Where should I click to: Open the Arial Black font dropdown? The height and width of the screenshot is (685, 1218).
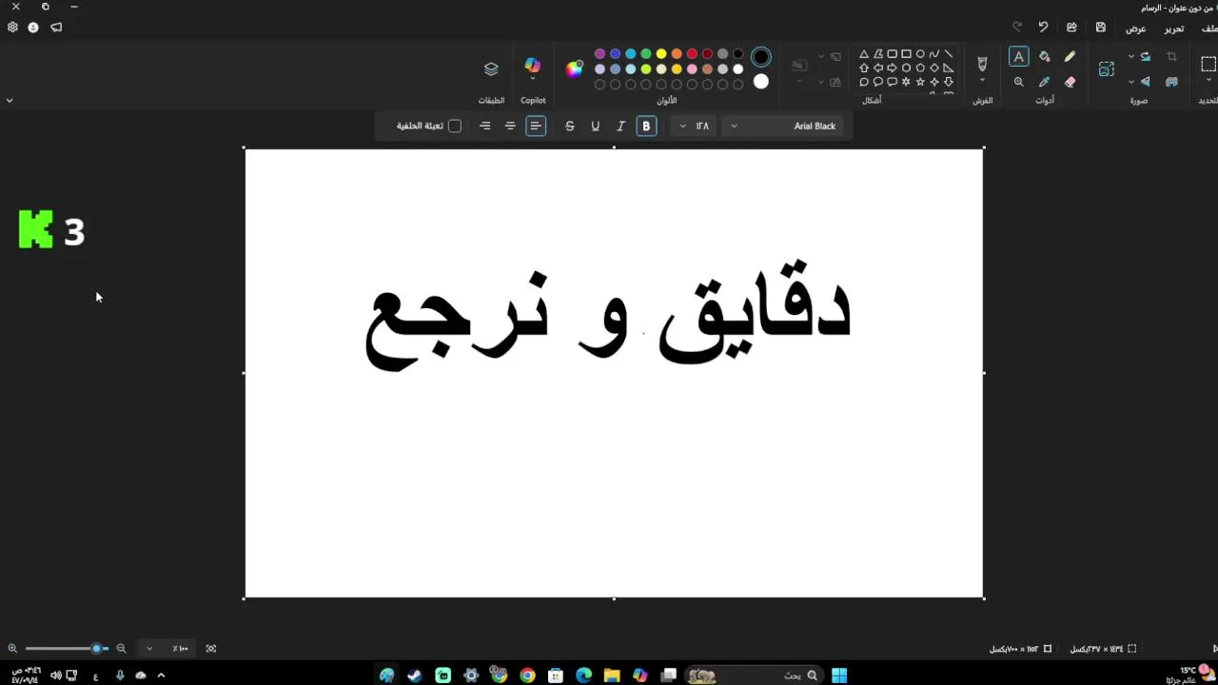click(x=784, y=126)
